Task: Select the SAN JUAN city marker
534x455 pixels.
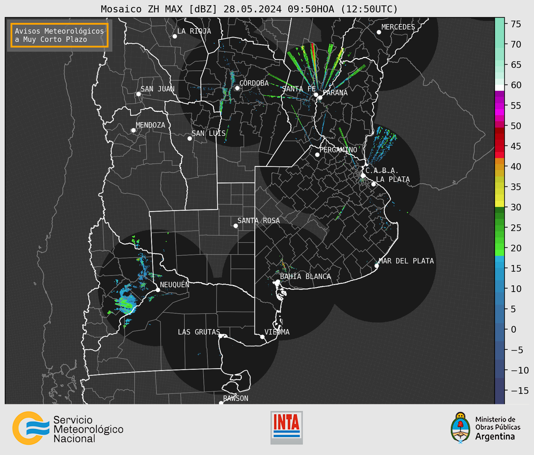Action: coord(138,94)
